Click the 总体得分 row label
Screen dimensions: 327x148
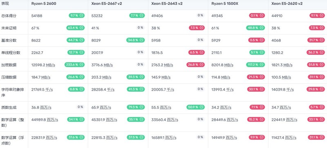(7, 16)
